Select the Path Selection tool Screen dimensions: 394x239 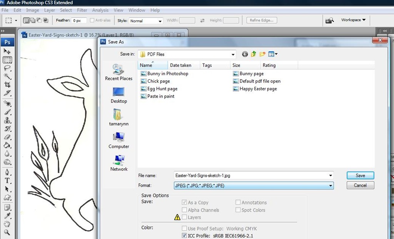tap(7, 189)
